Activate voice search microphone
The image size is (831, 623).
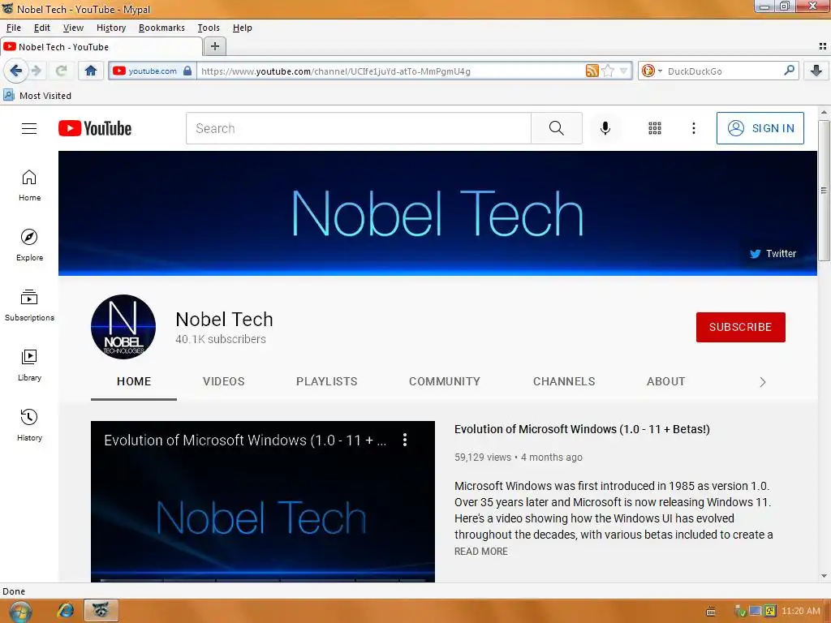pyautogui.click(x=605, y=128)
